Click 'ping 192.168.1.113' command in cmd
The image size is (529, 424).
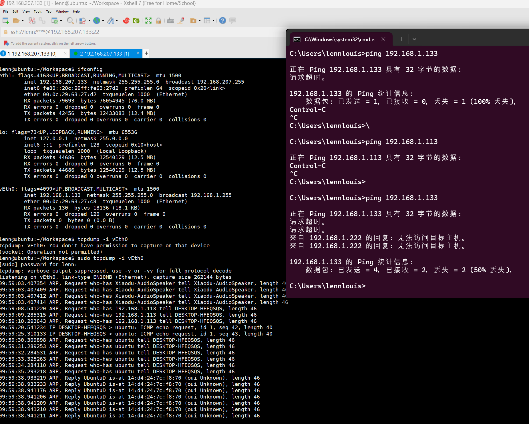click(402, 142)
